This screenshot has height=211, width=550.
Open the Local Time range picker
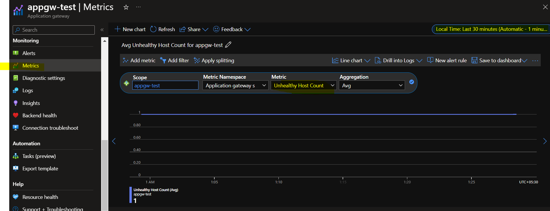coord(491,29)
